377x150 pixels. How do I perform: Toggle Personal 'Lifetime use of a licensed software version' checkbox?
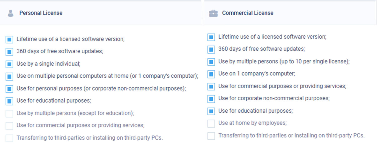point(9,39)
